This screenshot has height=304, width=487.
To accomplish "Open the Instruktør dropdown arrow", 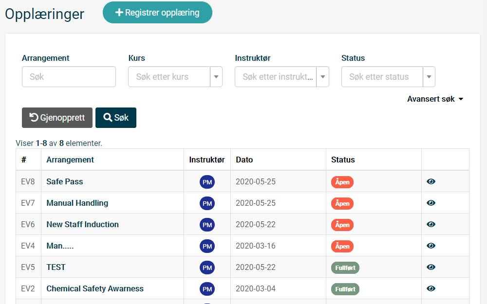I will 323,77.
